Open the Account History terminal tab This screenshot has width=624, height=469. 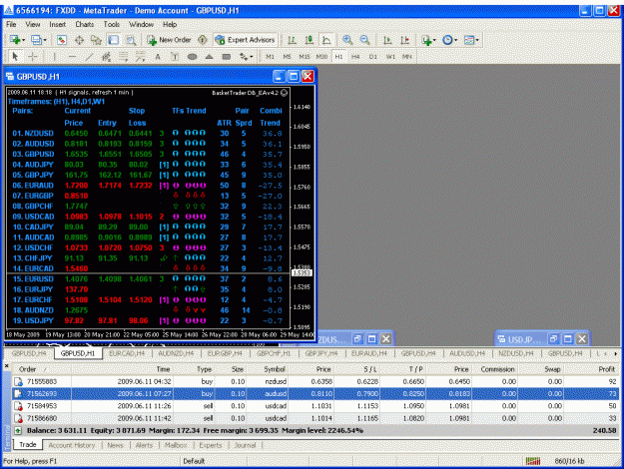pyautogui.click(x=72, y=445)
